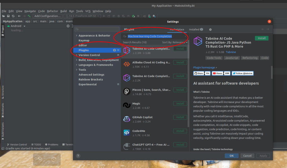Select Experimental in settings tree
287x168 pixels.
point(87,84)
